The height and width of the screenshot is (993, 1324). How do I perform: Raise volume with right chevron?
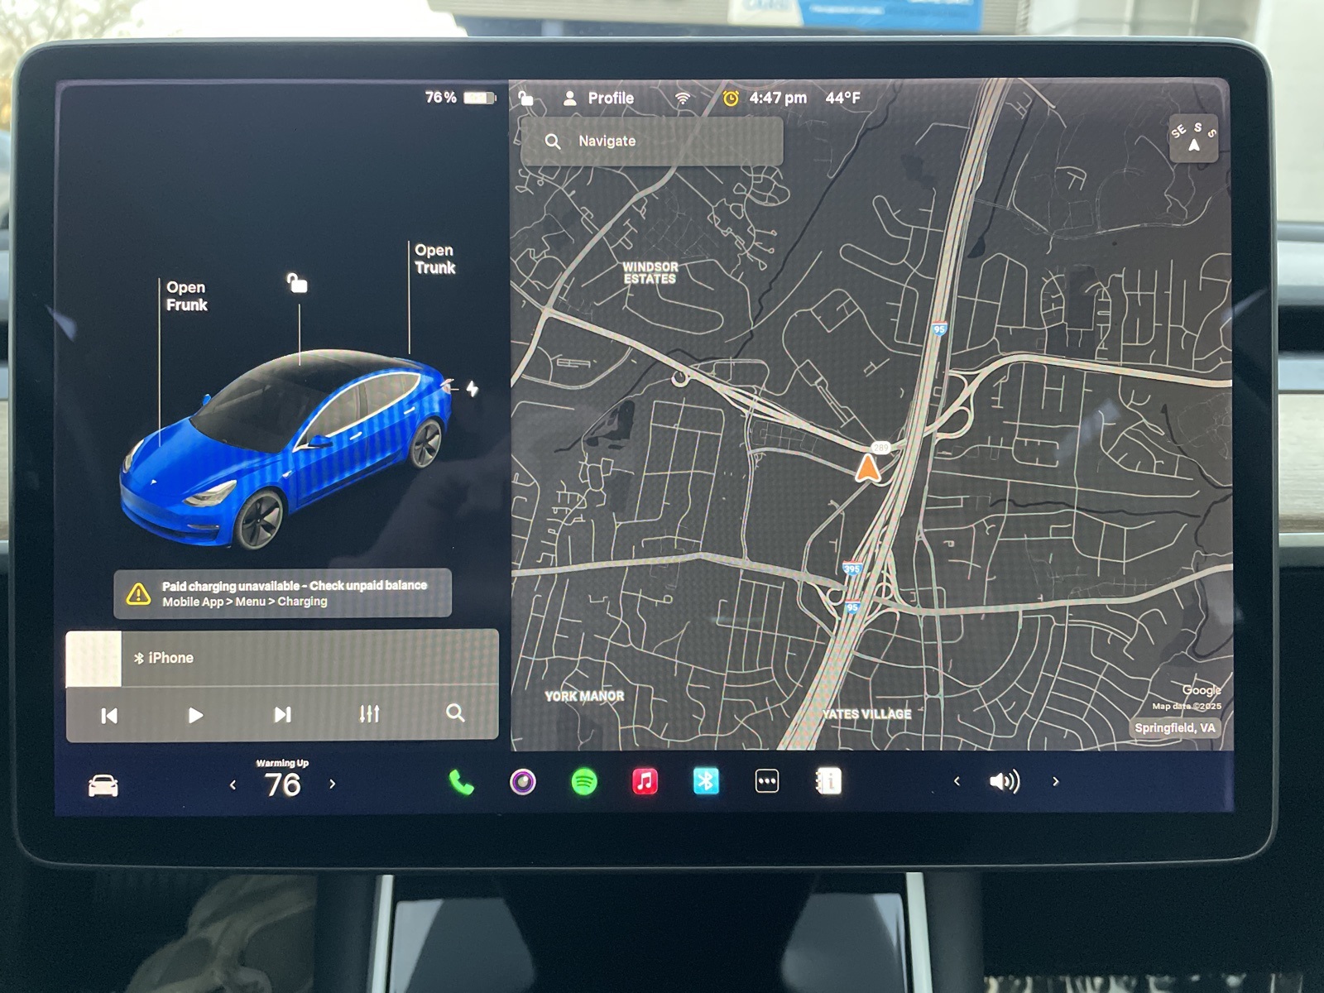tap(1056, 781)
